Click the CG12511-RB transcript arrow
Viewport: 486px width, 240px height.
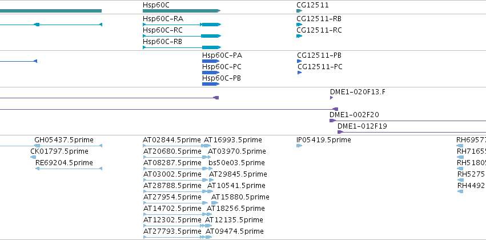(x=299, y=25)
